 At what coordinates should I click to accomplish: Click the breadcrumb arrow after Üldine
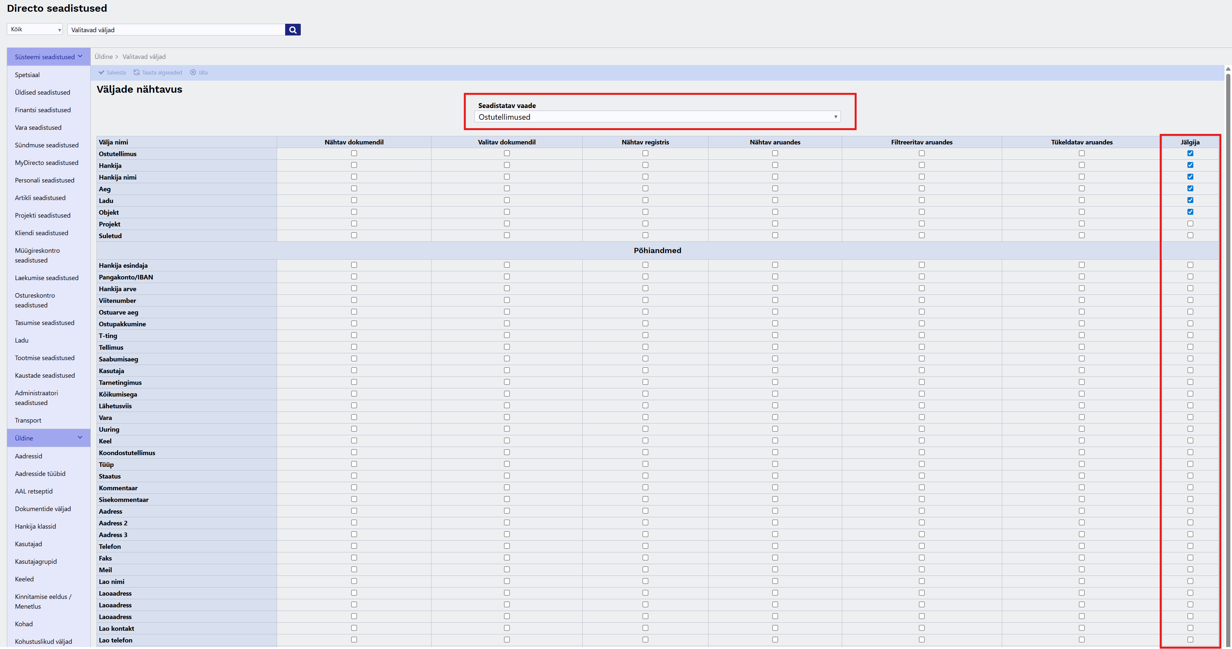[x=117, y=57]
